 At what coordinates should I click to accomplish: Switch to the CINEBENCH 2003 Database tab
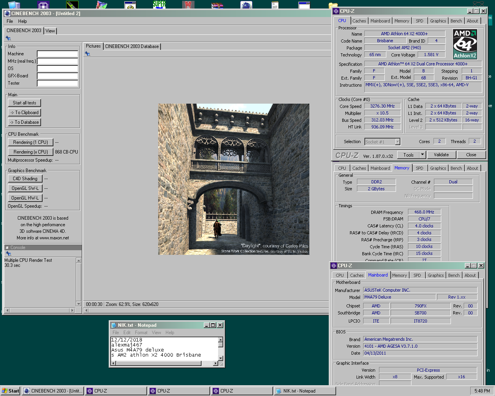pos(132,46)
